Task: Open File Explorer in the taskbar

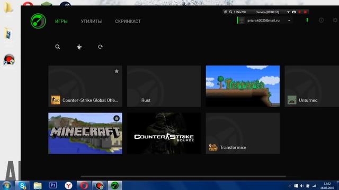Action: pyautogui.click(x=38, y=185)
